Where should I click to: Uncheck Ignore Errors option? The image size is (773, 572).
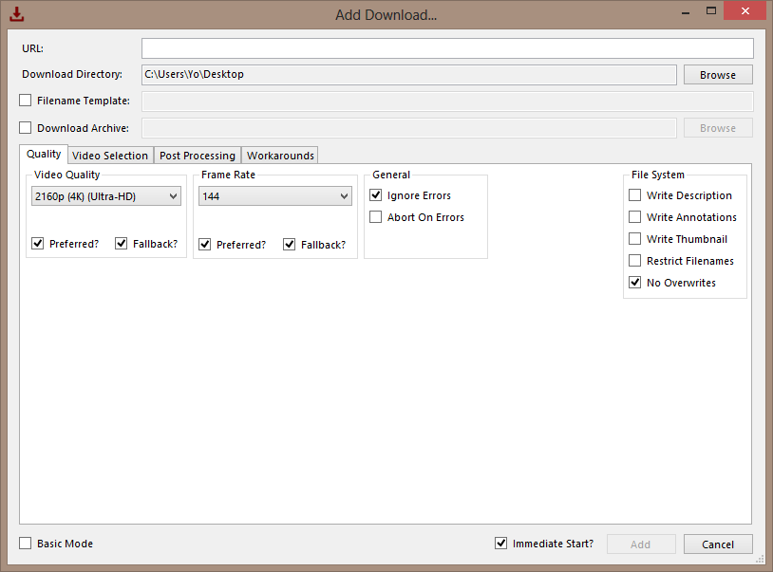[x=376, y=195]
